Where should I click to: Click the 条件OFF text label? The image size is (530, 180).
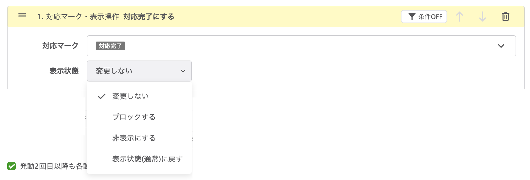(x=430, y=17)
